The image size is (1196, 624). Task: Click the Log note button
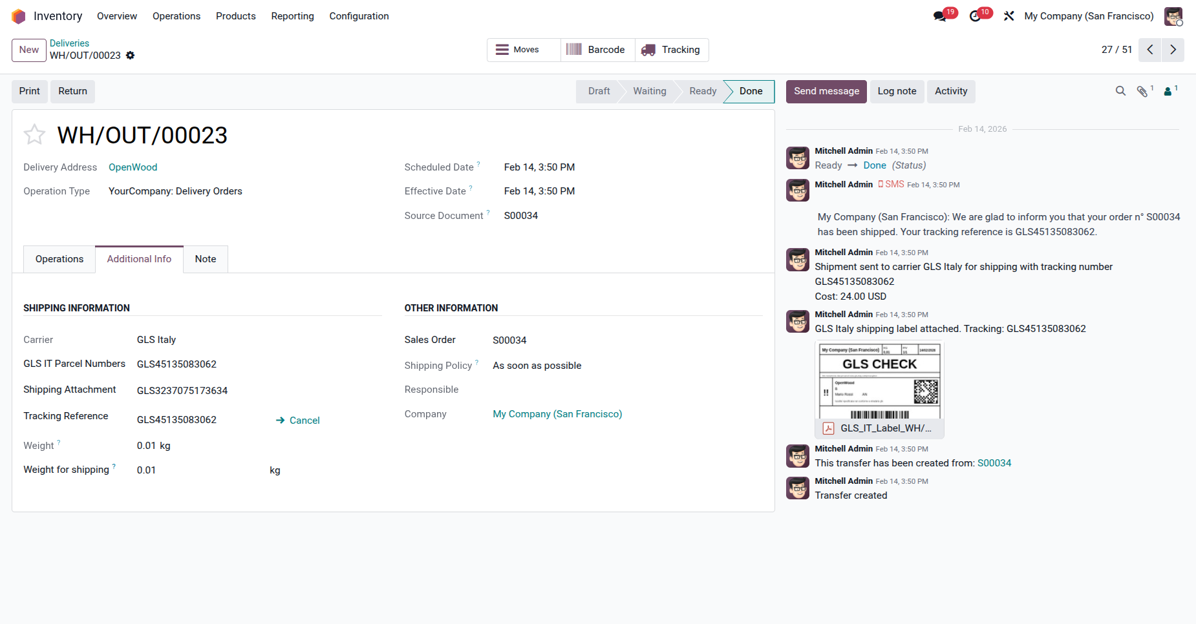click(897, 91)
